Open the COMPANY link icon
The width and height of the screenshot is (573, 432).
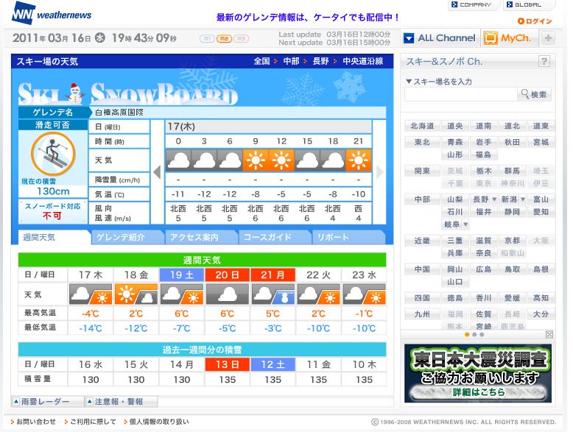coord(454,4)
